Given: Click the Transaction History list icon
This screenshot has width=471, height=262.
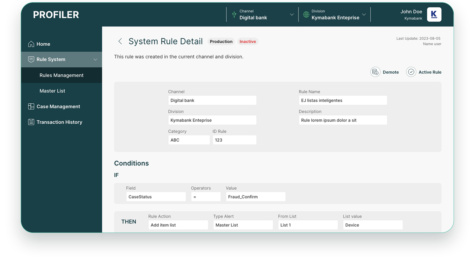Looking at the screenshot, I should (31, 122).
